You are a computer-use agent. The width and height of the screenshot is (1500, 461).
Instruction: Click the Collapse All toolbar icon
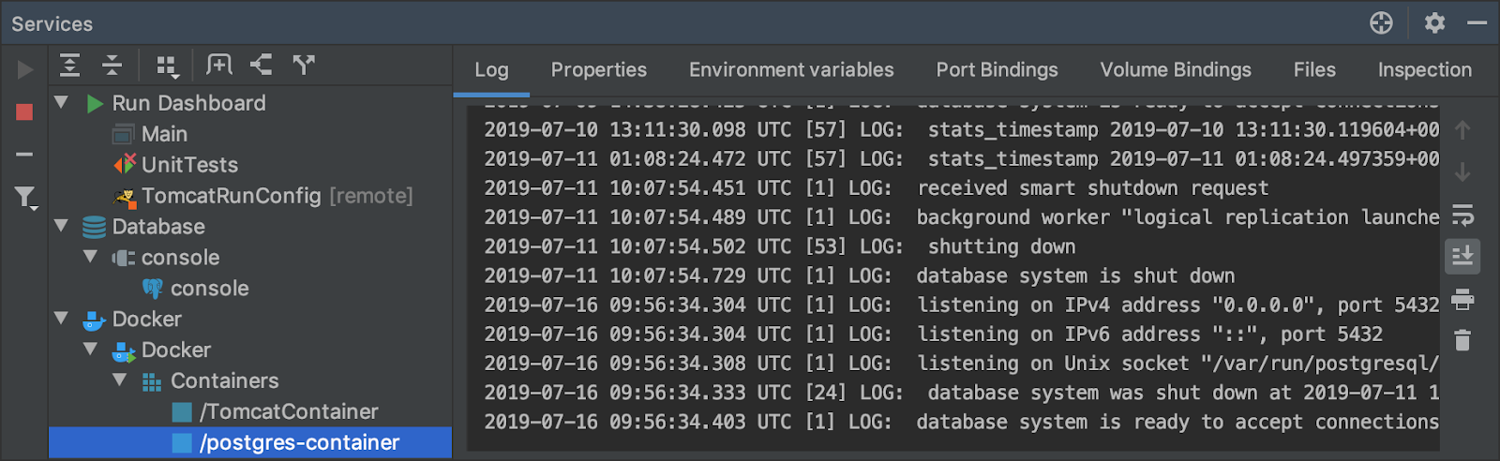tap(112, 65)
